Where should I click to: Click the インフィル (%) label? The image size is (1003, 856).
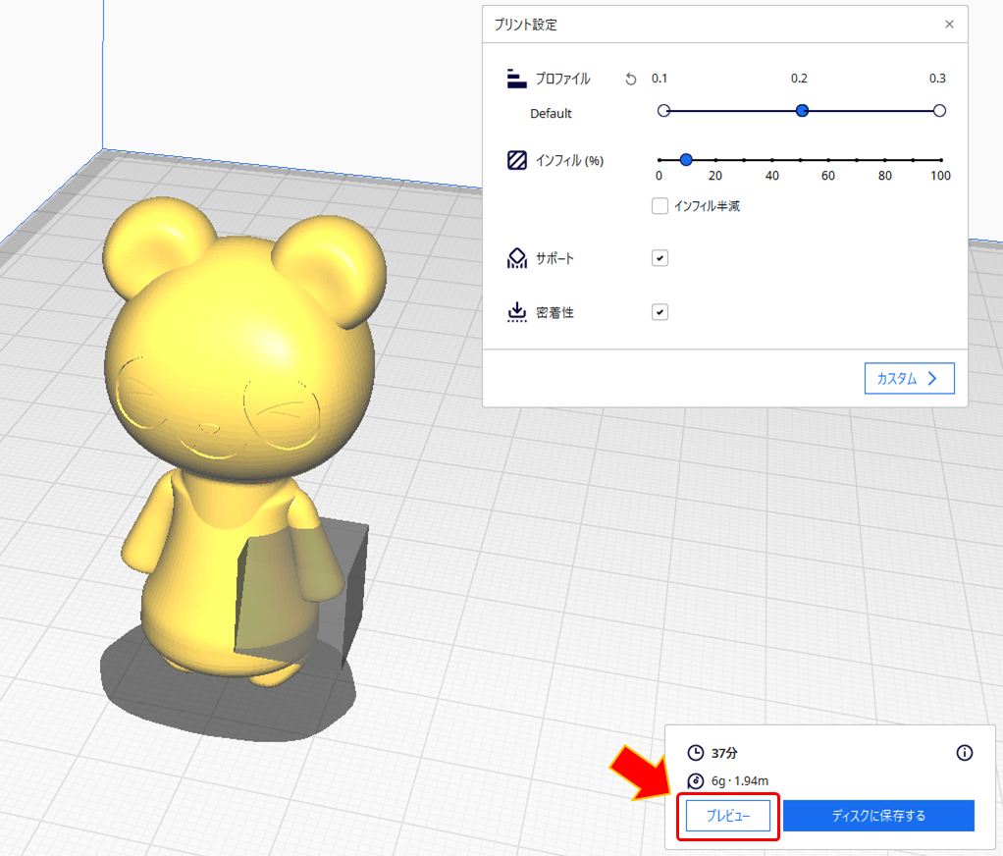pyautogui.click(x=569, y=161)
